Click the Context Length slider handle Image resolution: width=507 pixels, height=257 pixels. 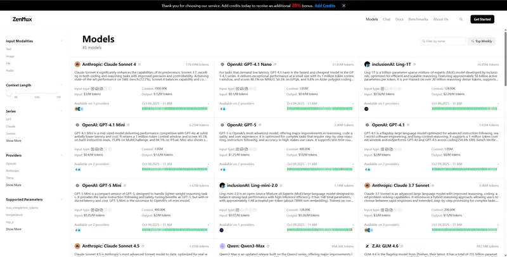click(9, 93)
